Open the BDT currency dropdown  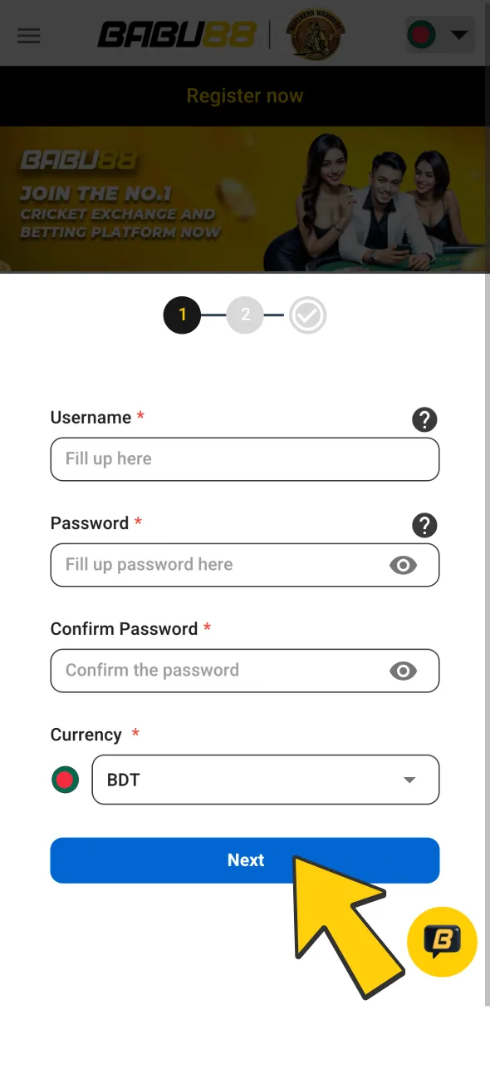click(265, 780)
